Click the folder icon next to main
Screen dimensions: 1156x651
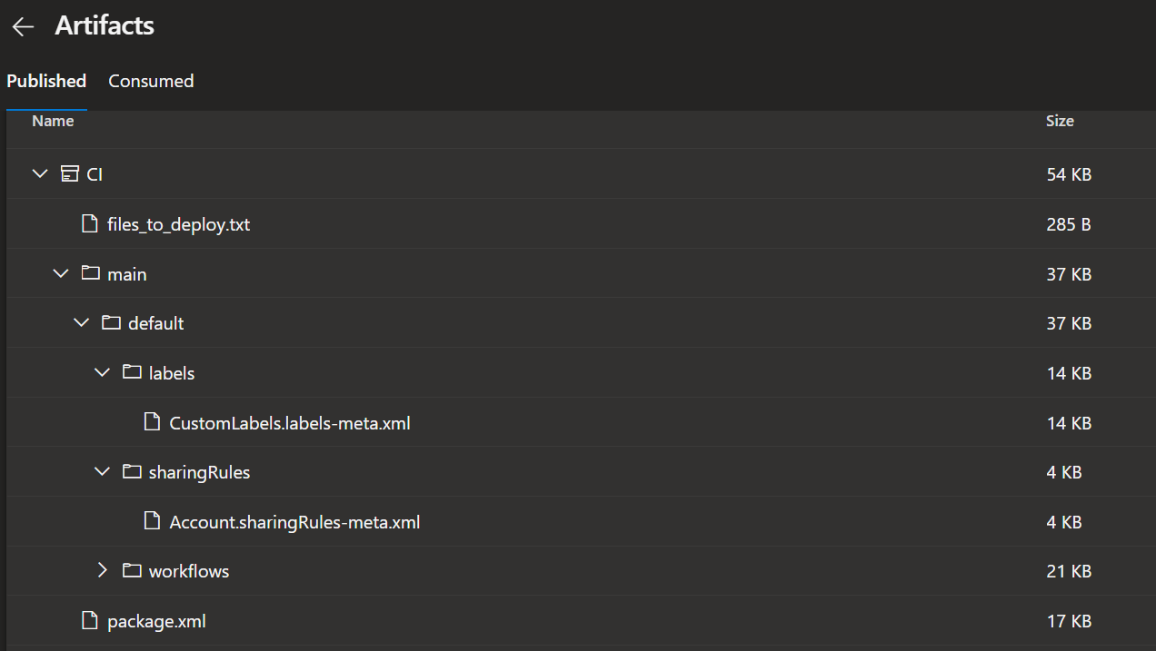point(90,272)
